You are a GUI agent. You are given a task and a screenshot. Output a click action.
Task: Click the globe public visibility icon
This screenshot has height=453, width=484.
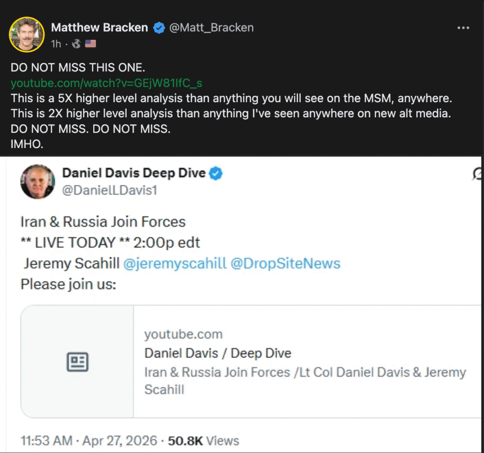coord(76,44)
